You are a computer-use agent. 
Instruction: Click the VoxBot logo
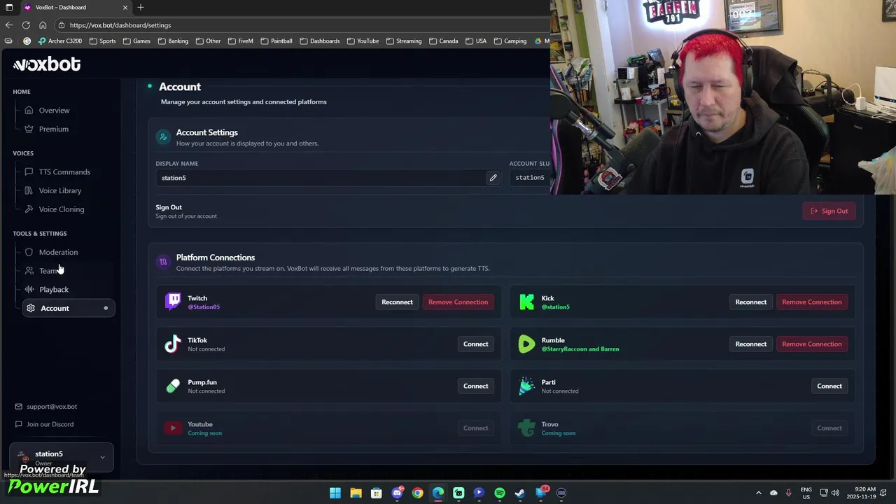(x=47, y=64)
